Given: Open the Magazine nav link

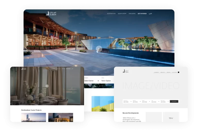Looking at the screenshot, I should coord(132,13).
